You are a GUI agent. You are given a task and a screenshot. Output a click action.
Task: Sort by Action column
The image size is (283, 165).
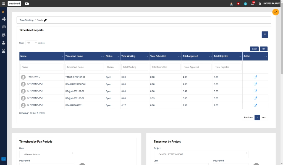pyautogui.click(x=255, y=56)
